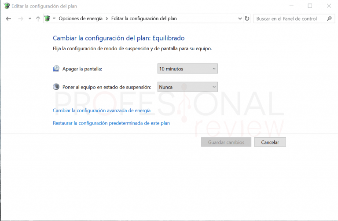Image resolution: width=338 pixels, height=221 pixels.
Task: Select Editar la configuración del plan breadcrumb
Action: click(144, 18)
